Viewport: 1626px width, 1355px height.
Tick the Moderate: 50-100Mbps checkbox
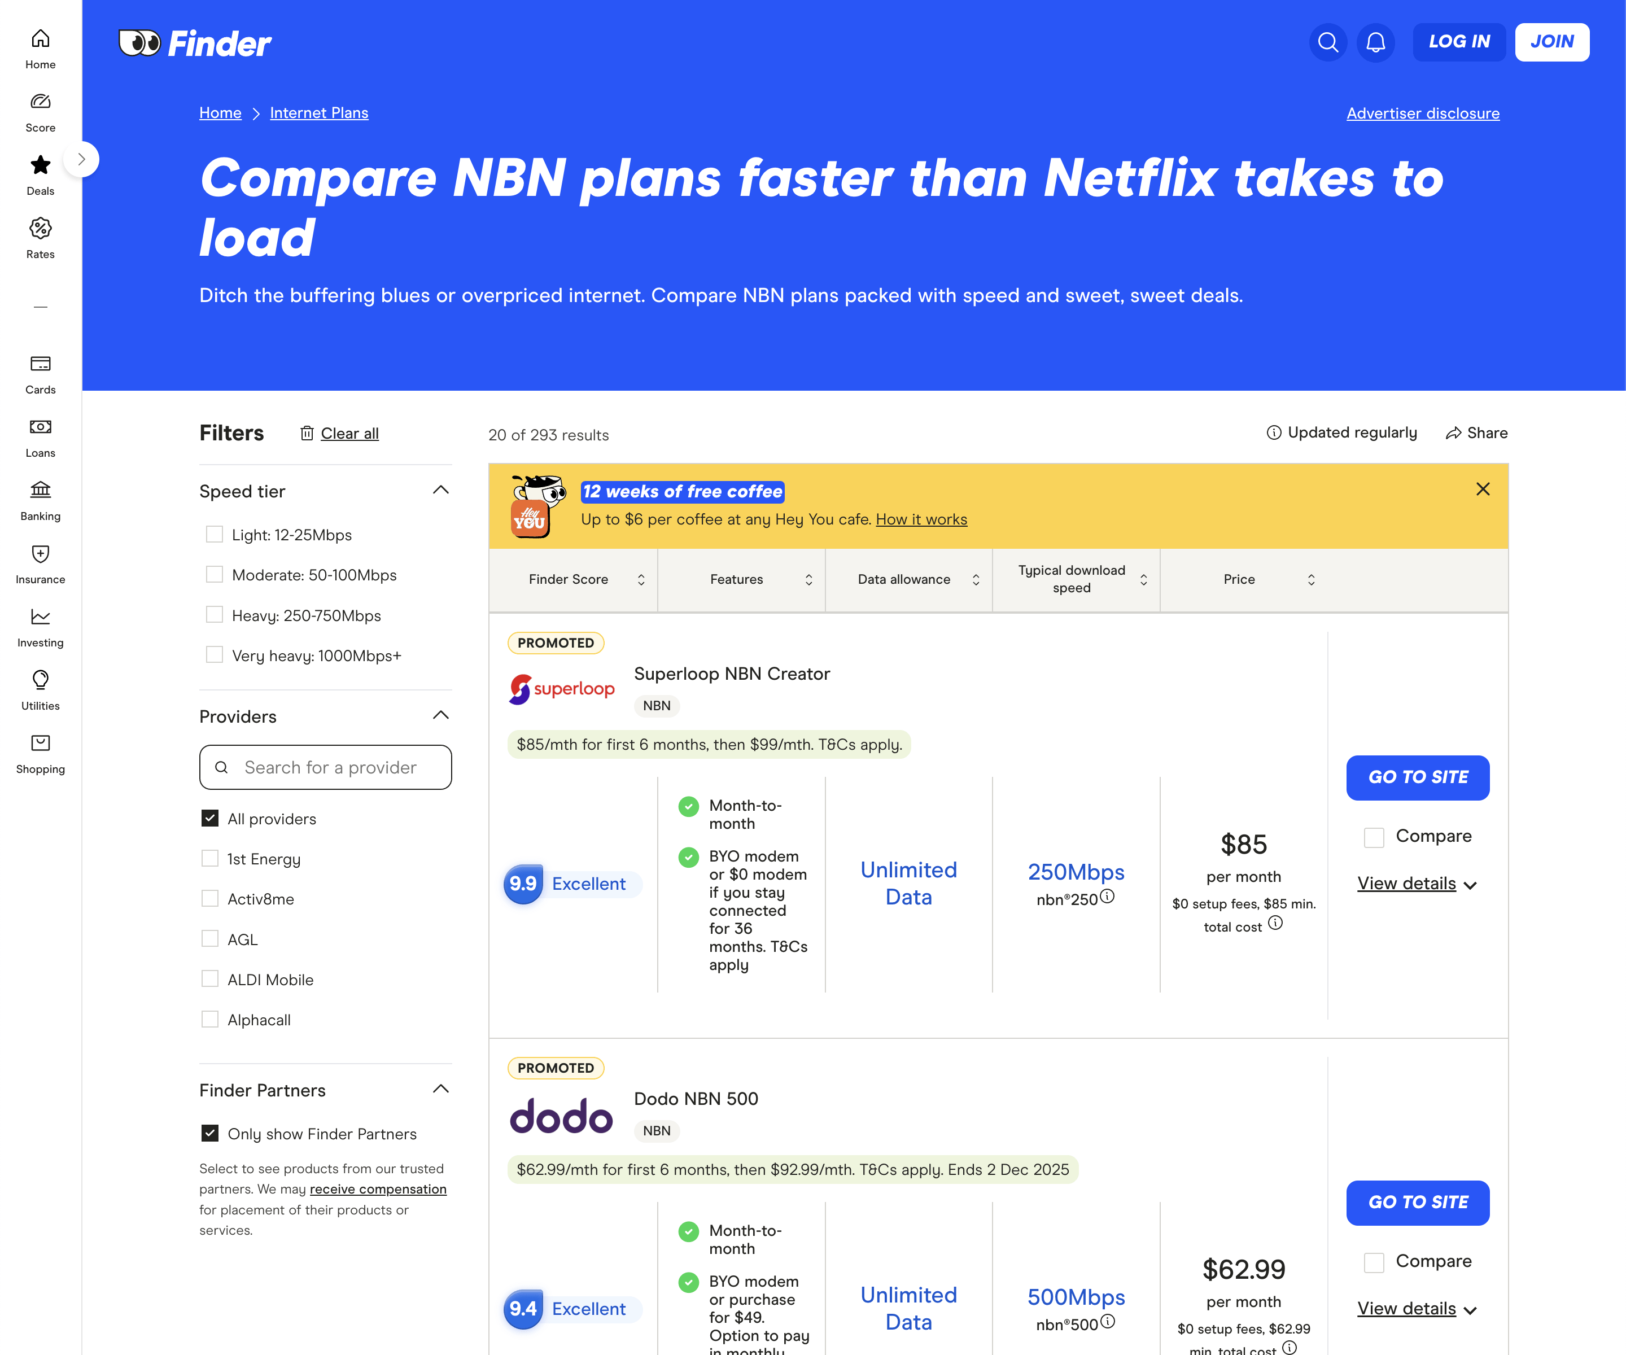coord(215,575)
